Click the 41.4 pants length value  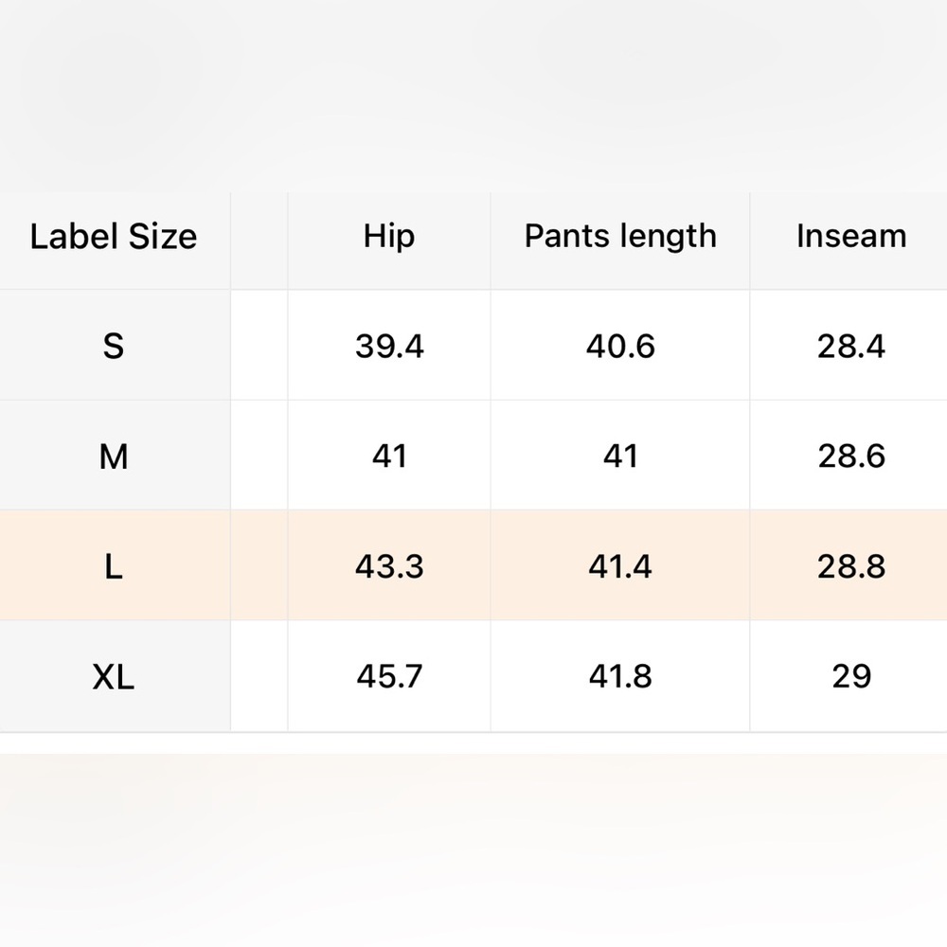click(620, 566)
